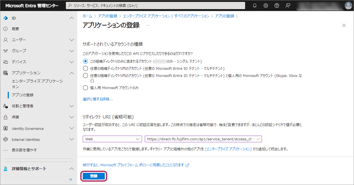The height and width of the screenshot is (185, 354).
Task: Open the [エンタープライズ アプリケーション] inline link
Action: click(x=228, y=149)
